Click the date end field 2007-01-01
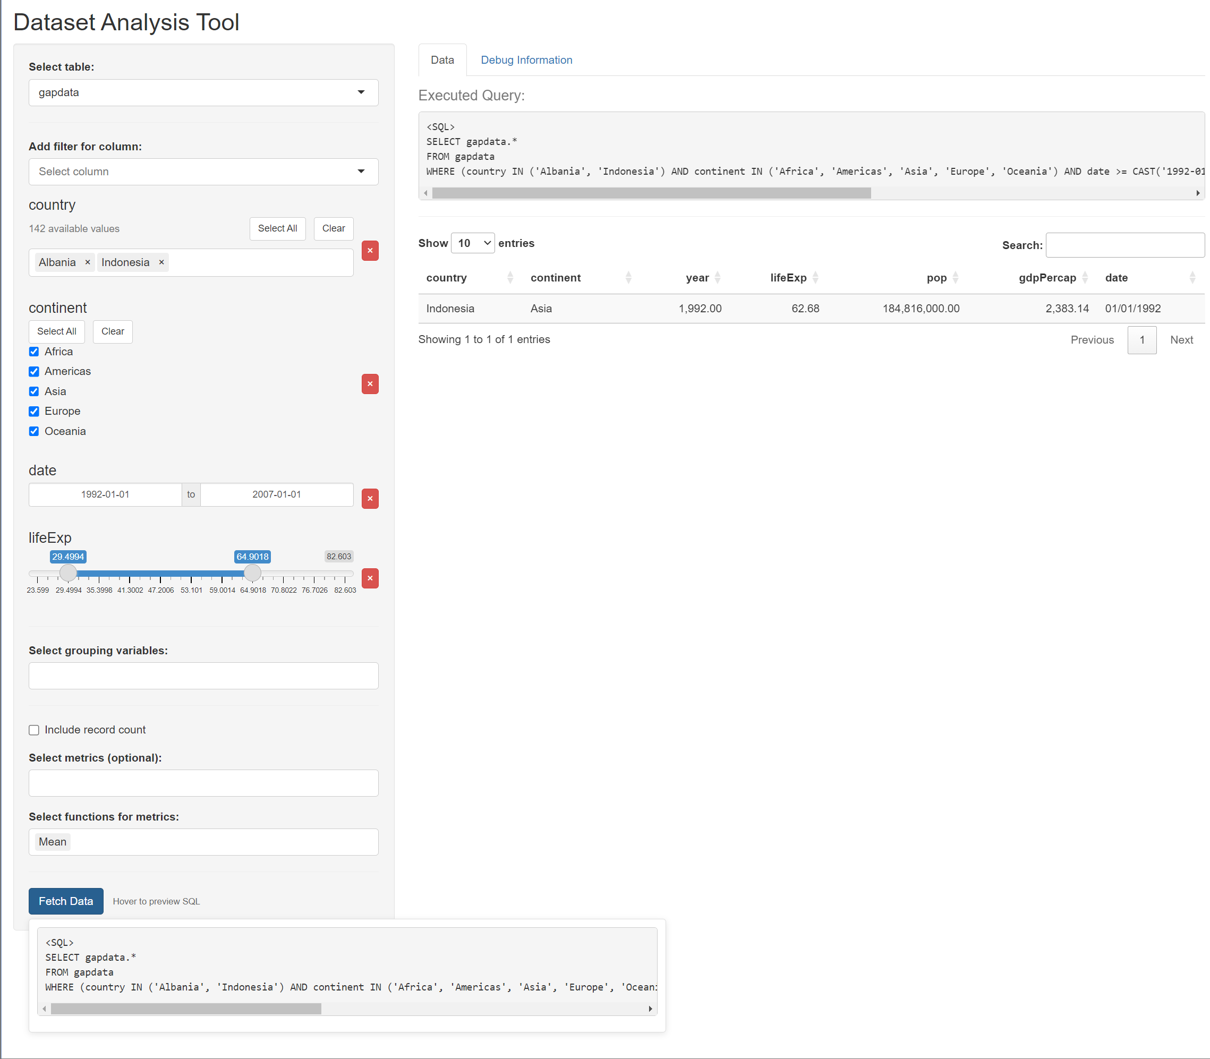 pyautogui.click(x=277, y=494)
